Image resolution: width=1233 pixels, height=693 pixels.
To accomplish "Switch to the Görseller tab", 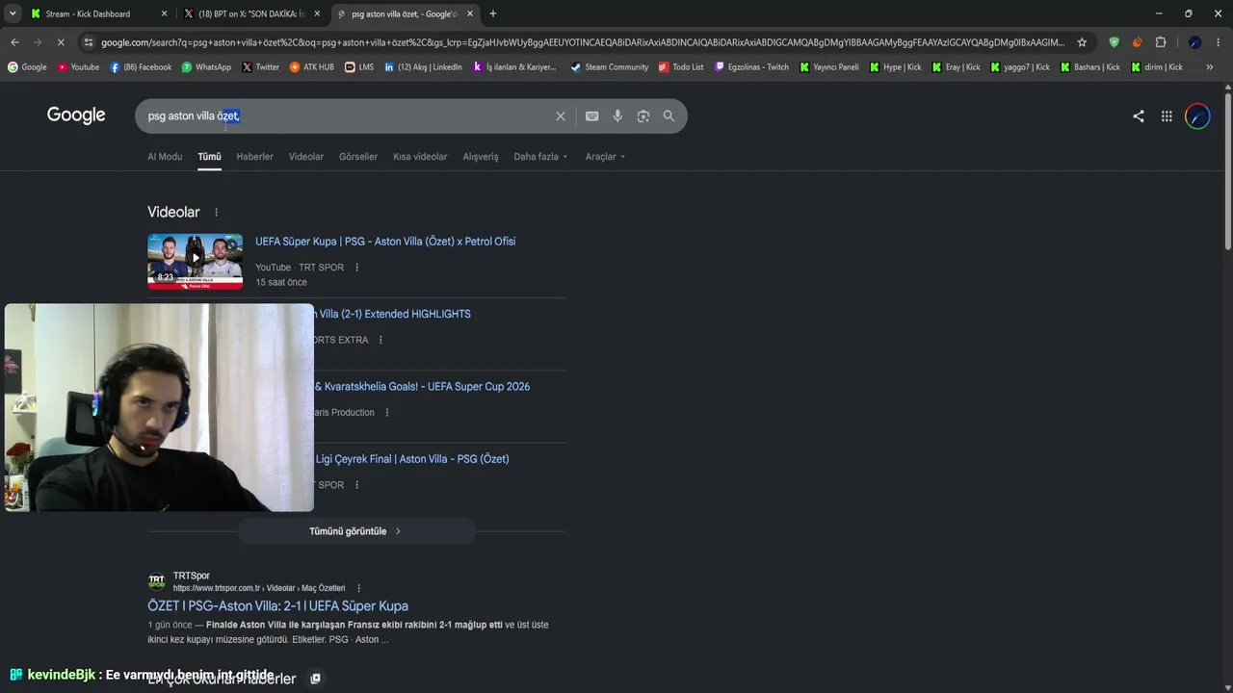I will click(358, 157).
